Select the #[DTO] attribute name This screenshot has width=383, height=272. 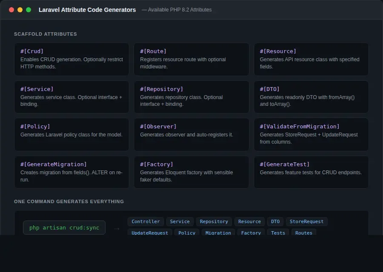[269, 89]
